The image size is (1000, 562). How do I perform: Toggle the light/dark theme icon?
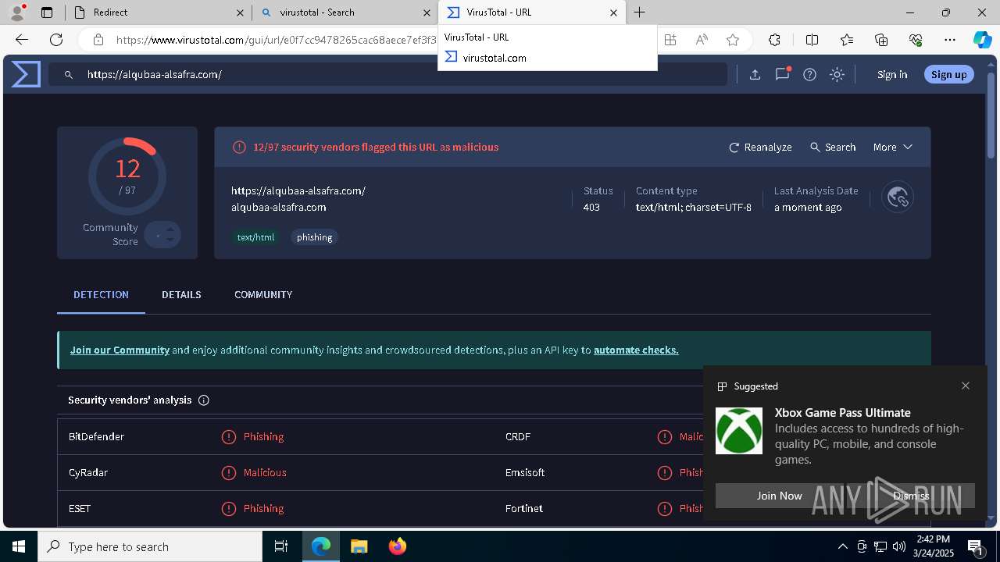pyautogui.click(x=837, y=74)
